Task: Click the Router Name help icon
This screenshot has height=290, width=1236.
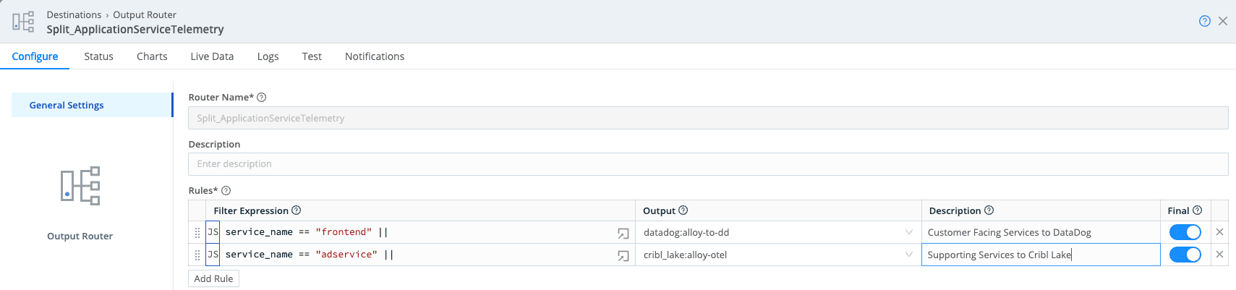Action: pyautogui.click(x=262, y=98)
